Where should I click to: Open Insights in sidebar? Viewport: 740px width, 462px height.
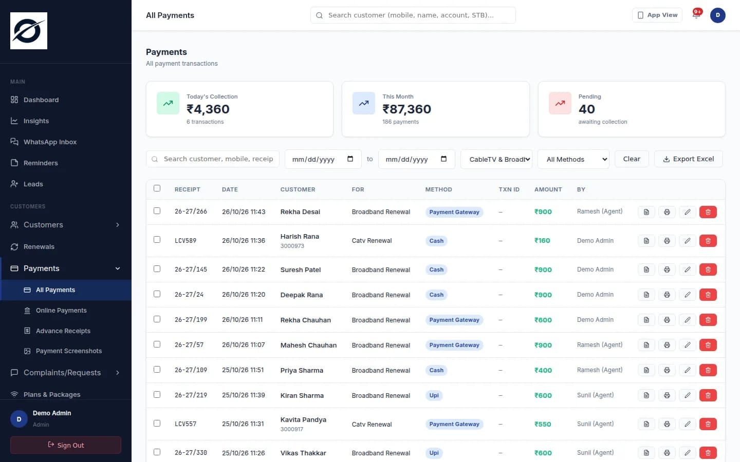[x=66, y=121]
